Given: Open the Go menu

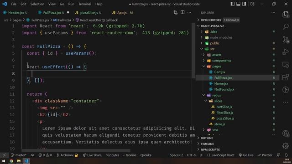Looking at the screenshot, I should 62,4.
